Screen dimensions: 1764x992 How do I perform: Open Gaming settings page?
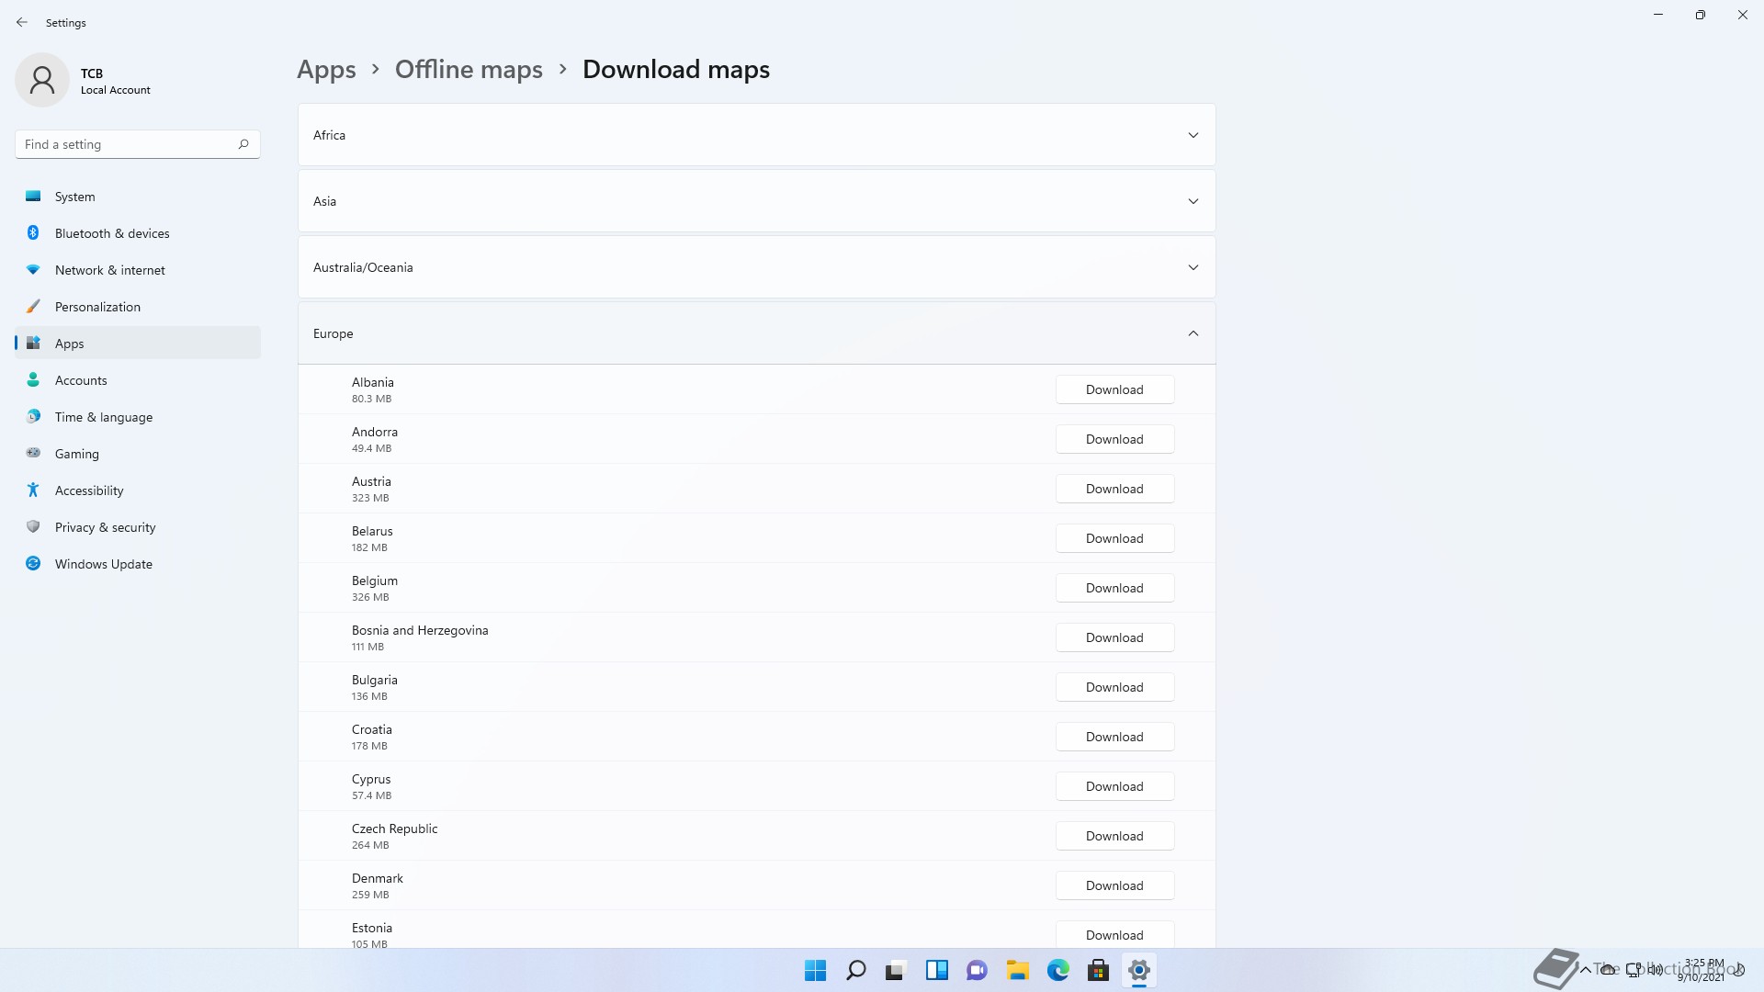(x=76, y=454)
